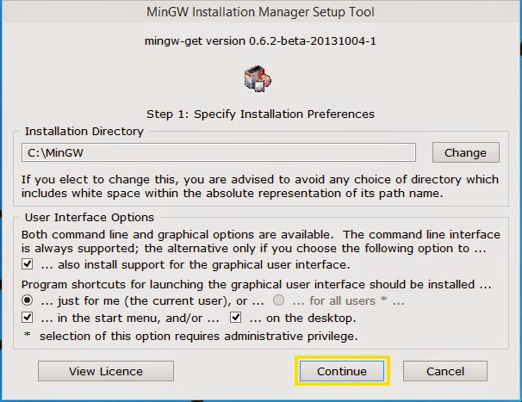Click the MinGW Installation Manager title bar
The width and height of the screenshot is (522, 402).
click(x=261, y=12)
